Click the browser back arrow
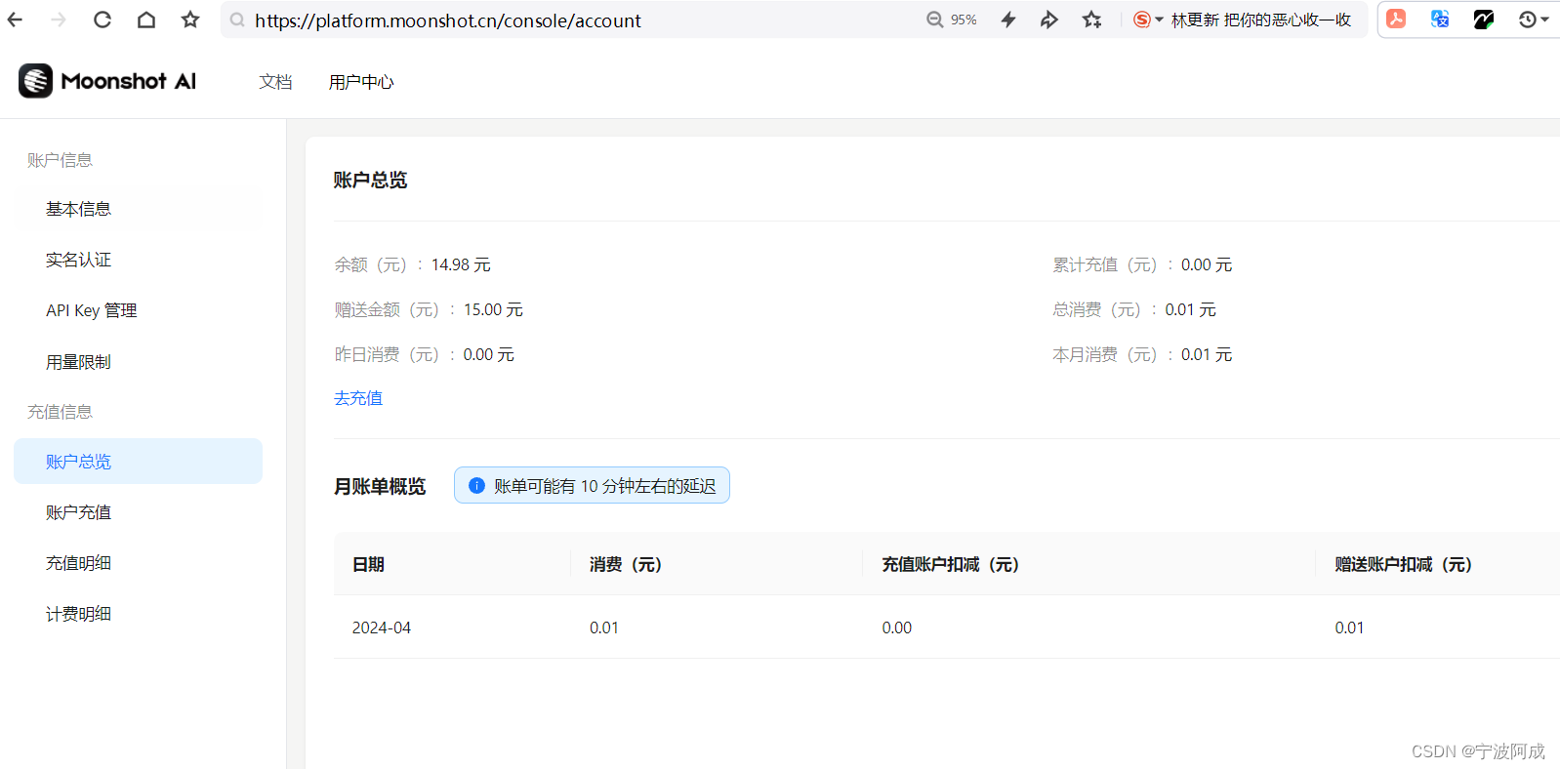Screen dimensions: 1560x769 [x=15, y=20]
